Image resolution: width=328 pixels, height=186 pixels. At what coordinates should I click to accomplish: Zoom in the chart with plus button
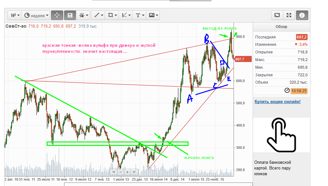click(127, 172)
